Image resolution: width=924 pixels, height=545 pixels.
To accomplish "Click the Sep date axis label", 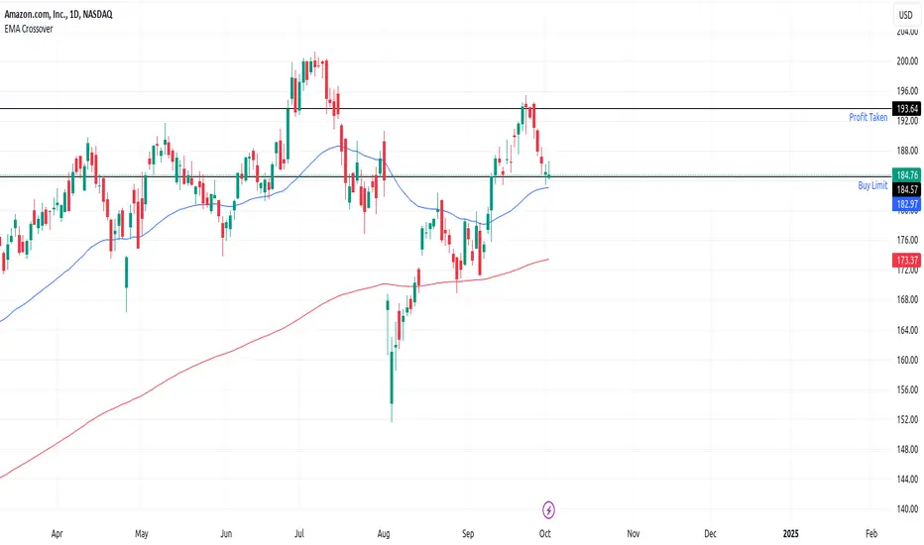I will click(468, 534).
